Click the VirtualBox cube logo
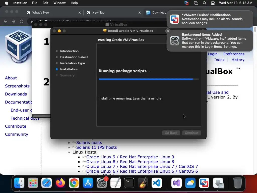The height and width of the screenshot is (193, 257). coord(18,46)
